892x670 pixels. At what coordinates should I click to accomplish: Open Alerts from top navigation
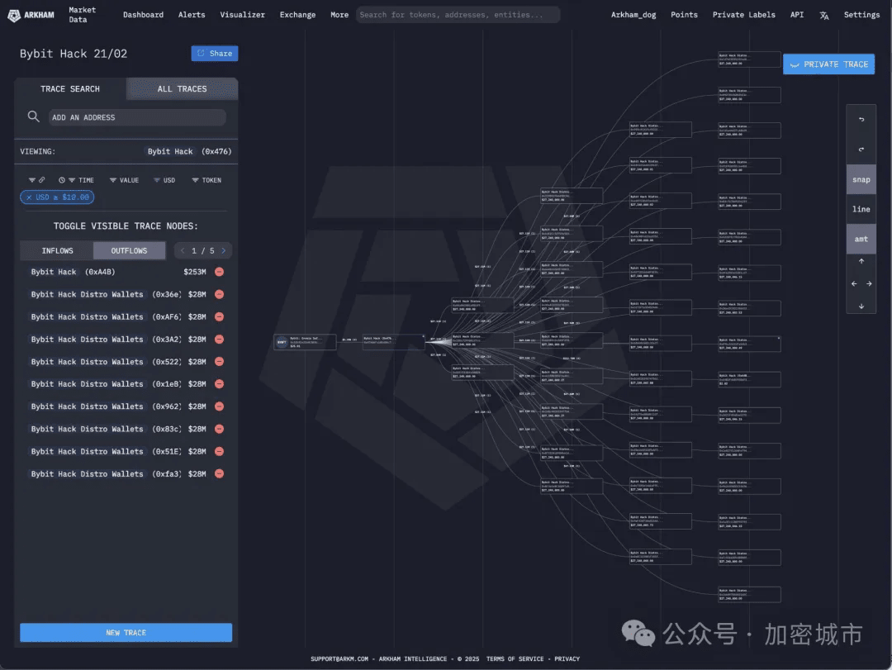coord(191,15)
